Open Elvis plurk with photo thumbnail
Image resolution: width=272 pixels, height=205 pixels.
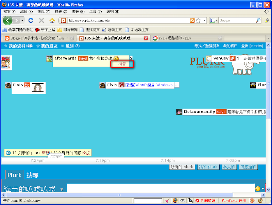point(29,88)
